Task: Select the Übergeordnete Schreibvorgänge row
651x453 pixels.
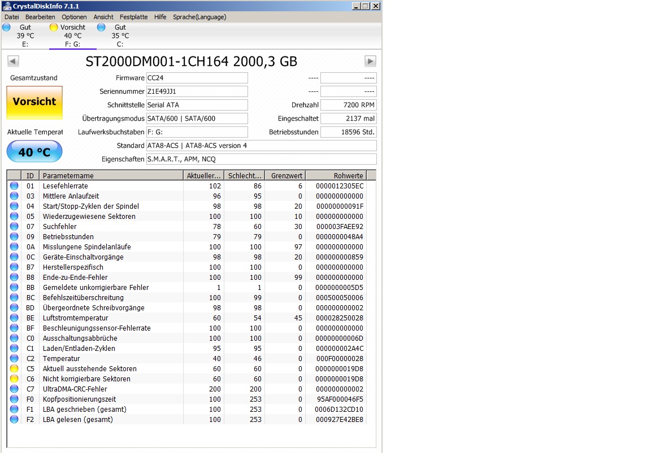Action: [187, 307]
